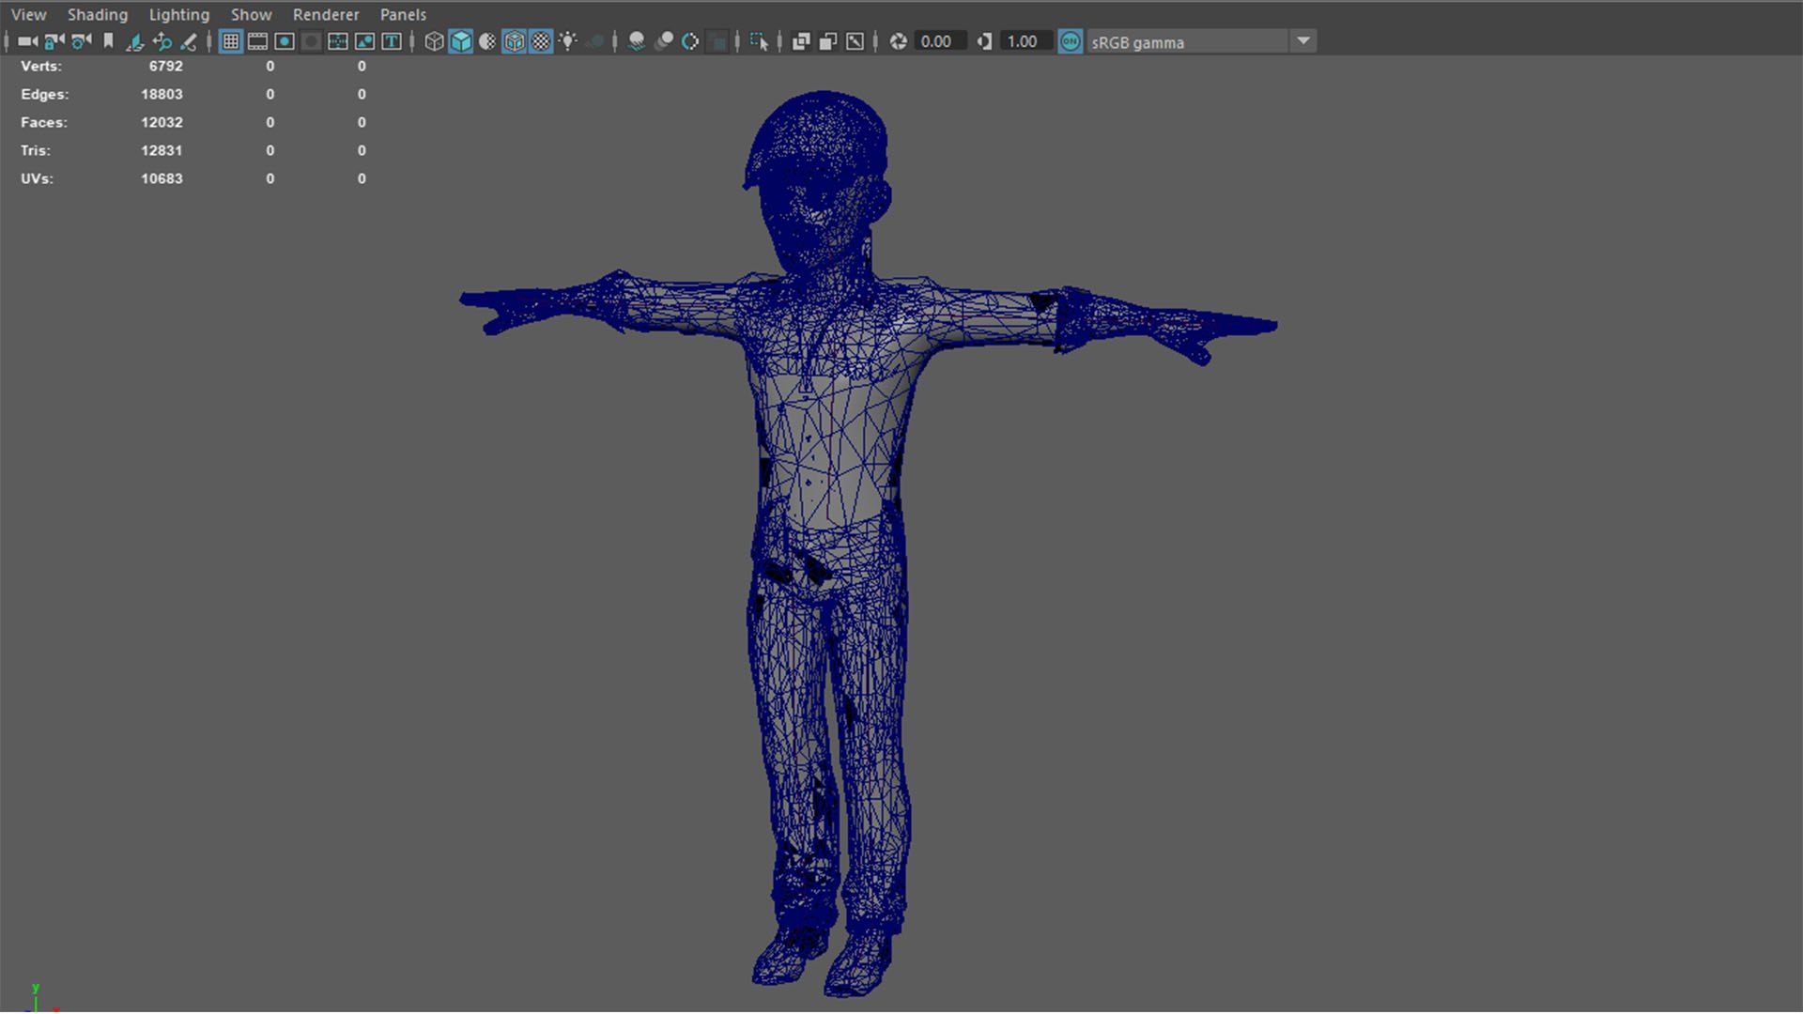Click the Multisample Anti-aliasing icon
The image size is (1803, 1014).
point(690,41)
